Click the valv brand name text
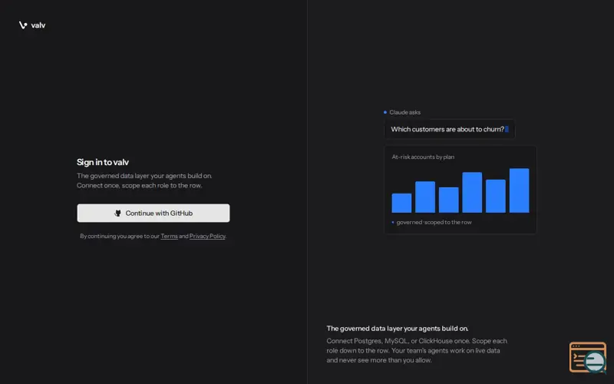This screenshot has height=384, width=614. click(x=38, y=25)
